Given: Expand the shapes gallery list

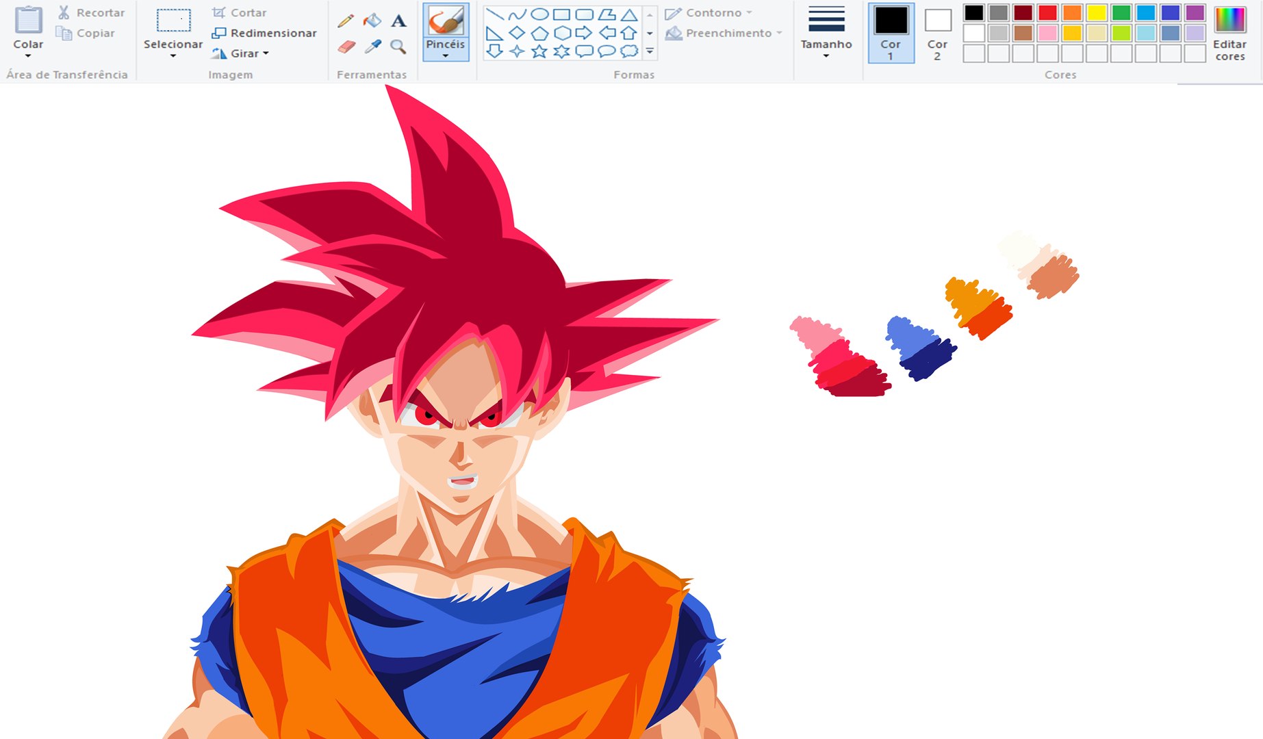Looking at the screenshot, I should point(650,51).
